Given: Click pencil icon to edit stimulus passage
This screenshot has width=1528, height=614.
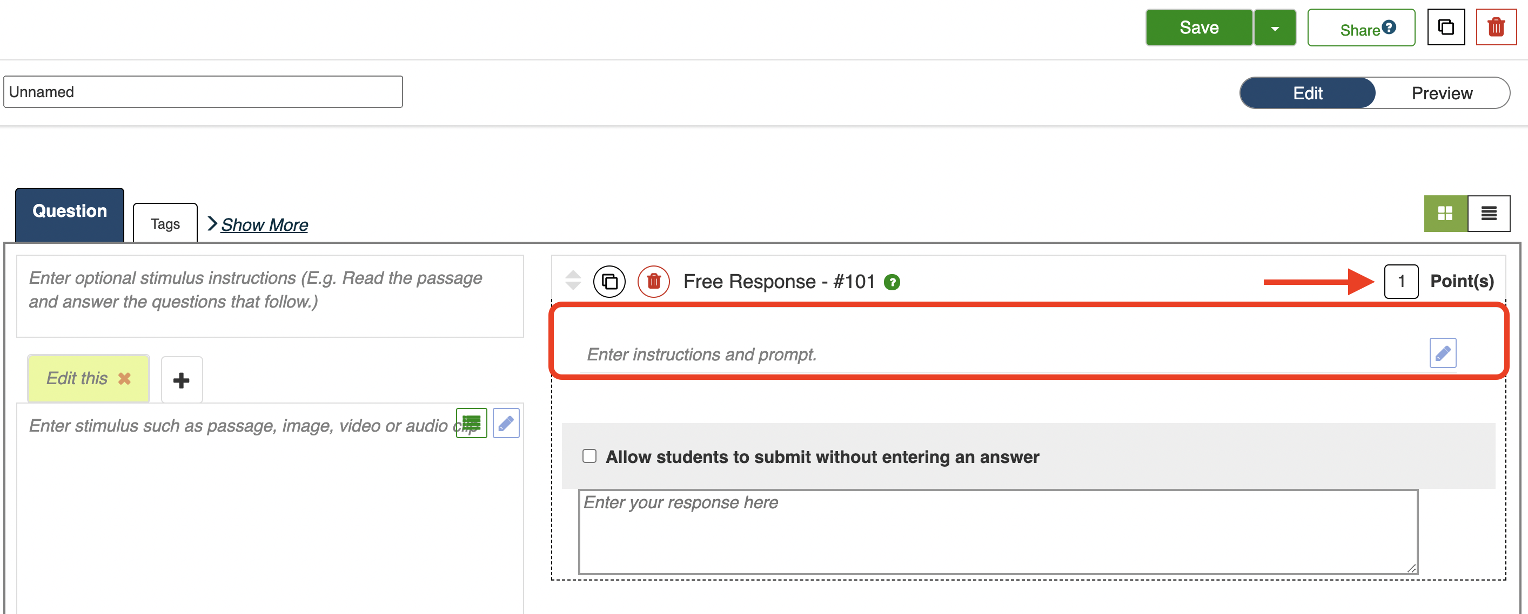Looking at the screenshot, I should click(506, 423).
